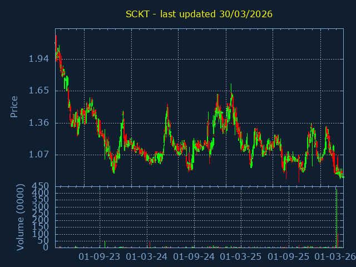Select the 1.94 price tick label
Viewport: 356px width, 267px height.
(39, 59)
